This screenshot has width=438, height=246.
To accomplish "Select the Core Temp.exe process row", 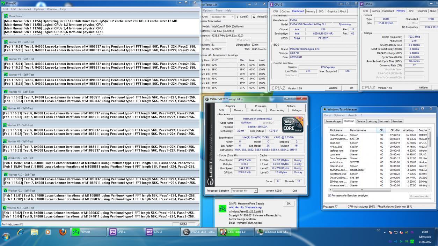I will [378, 158].
